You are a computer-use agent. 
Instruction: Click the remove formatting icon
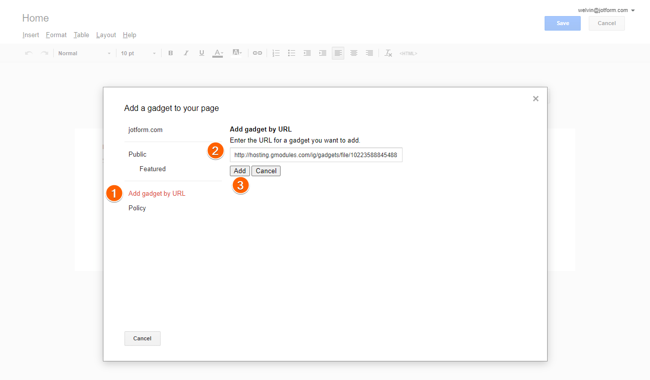coord(388,53)
